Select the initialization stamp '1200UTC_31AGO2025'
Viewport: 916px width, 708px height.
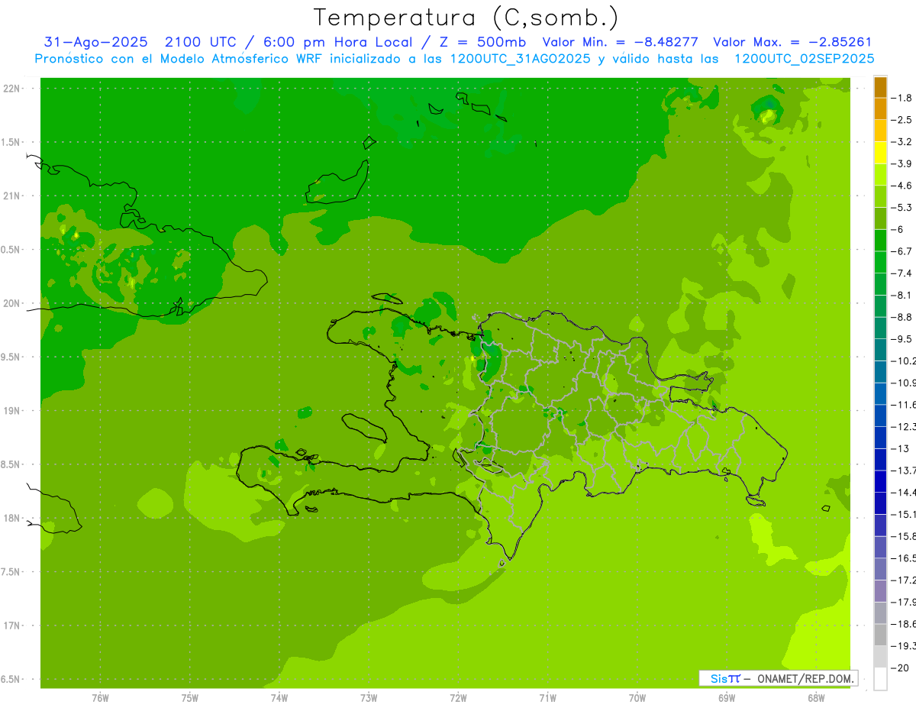(521, 58)
